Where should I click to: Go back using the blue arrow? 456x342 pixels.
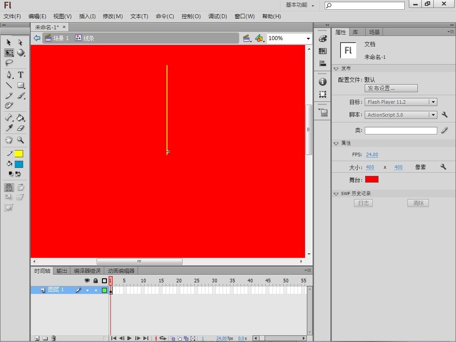37,38
